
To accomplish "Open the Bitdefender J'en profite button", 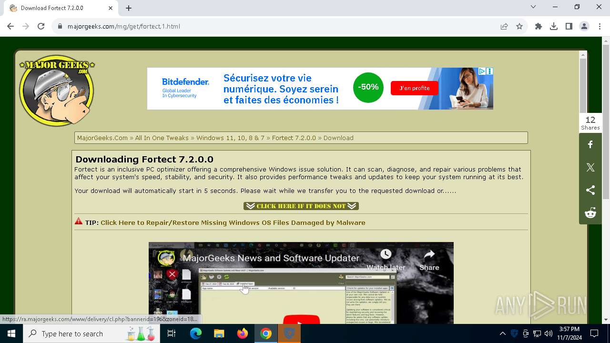I will tap(414, 88).
